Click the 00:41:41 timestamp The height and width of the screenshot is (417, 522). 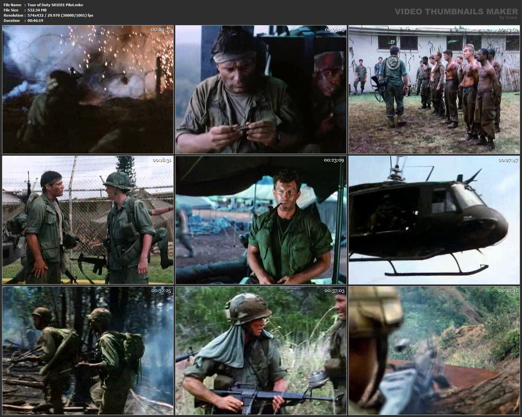[508, 291]
